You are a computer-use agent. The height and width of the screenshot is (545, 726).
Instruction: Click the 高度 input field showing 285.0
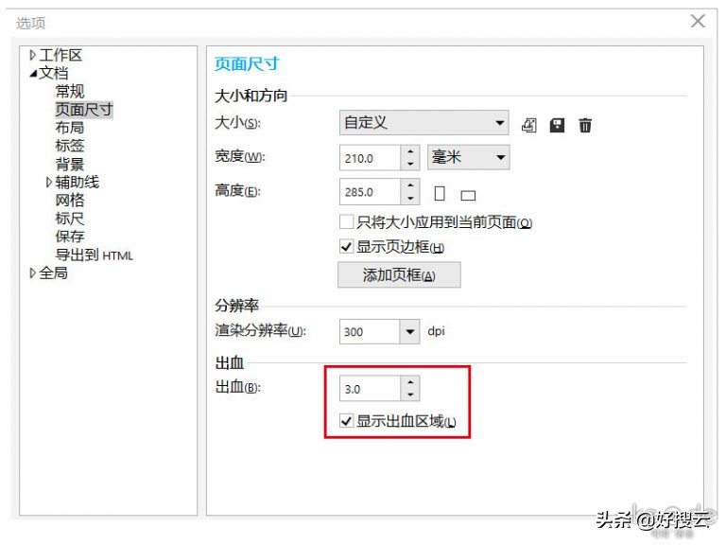pos(370,192)
